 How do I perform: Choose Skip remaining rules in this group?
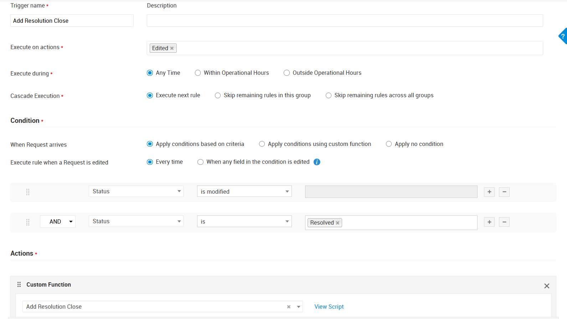click(218, 95)
